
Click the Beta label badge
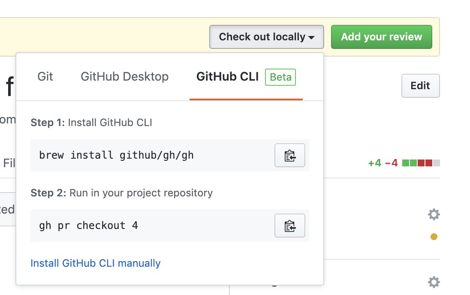(280, 77)
